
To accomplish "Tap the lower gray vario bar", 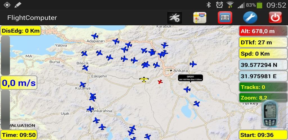I will pyautogui.click(x=5, y=110).
